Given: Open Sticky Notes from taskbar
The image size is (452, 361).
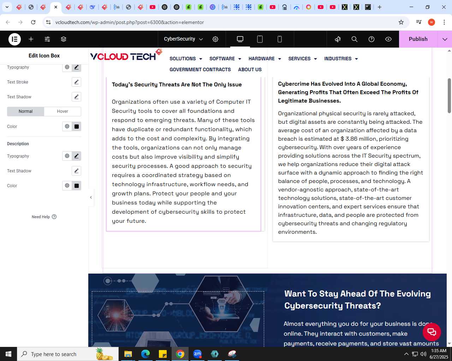Looking at the screenshot, I should point(163,354).
